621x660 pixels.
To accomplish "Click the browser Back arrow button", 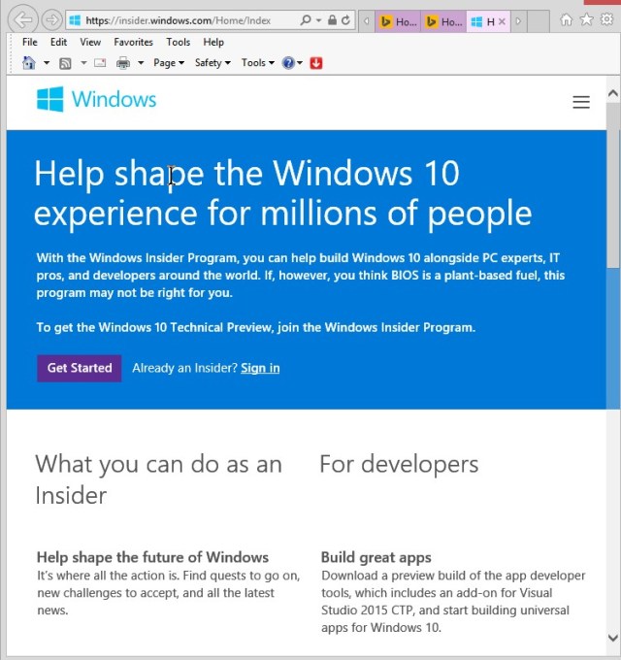I will click(24, 19).
